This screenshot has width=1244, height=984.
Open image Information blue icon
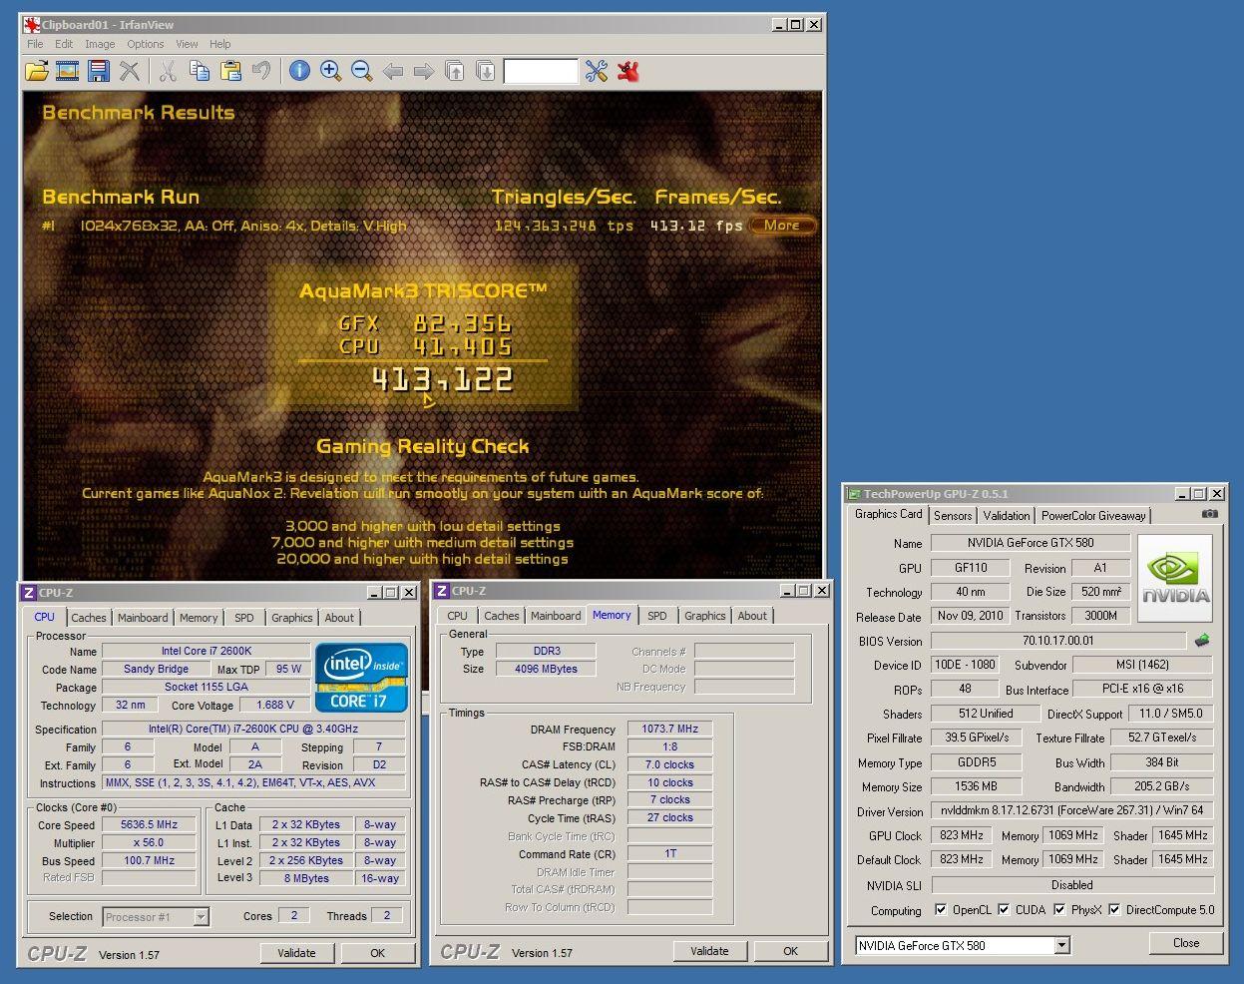[299, 71]
